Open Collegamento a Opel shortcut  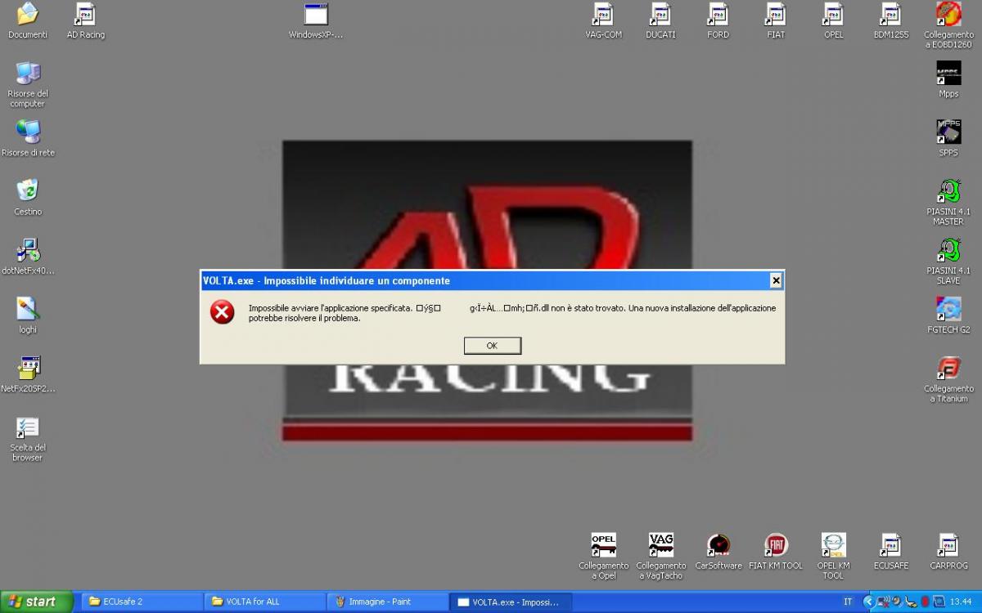[604, 556]
